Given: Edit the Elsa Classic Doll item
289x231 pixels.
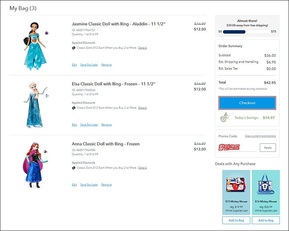Looking at the screenshot, I should point(74,125).
